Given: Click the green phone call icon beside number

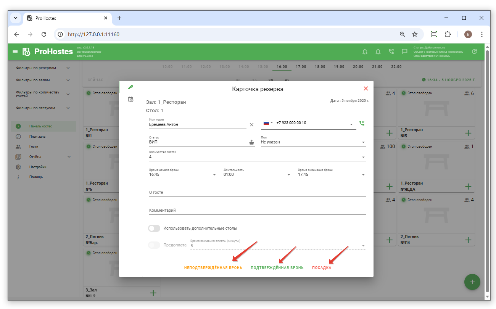Looking at the screenshot, I should pos(362,123).
